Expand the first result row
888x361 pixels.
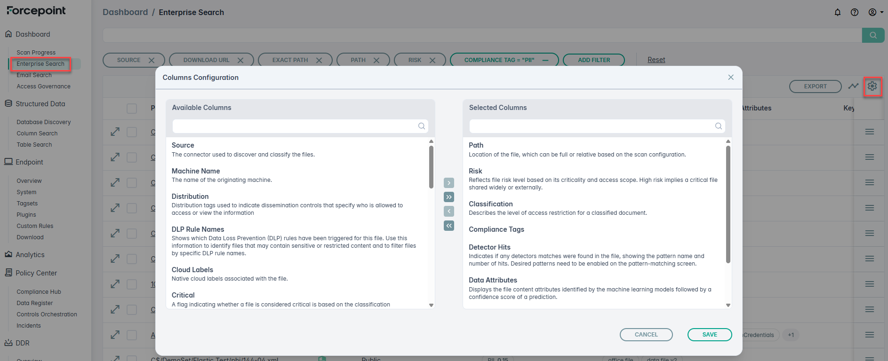click(x=115, y=132)
